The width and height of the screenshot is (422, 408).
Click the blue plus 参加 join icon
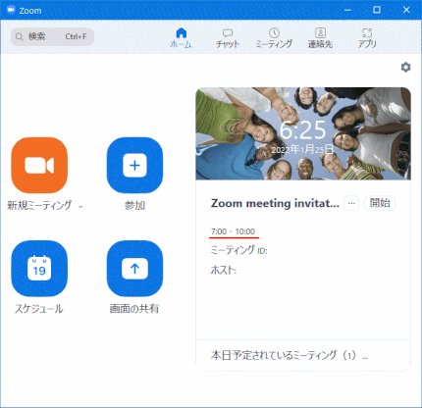click(x=134, y=165)
